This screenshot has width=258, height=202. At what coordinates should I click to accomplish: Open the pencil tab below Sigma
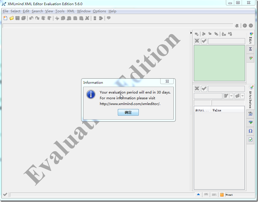click(x=251, y=58)
